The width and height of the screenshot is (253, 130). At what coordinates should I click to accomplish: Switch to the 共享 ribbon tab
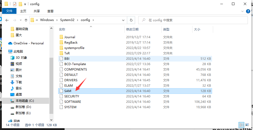[37, 11]
